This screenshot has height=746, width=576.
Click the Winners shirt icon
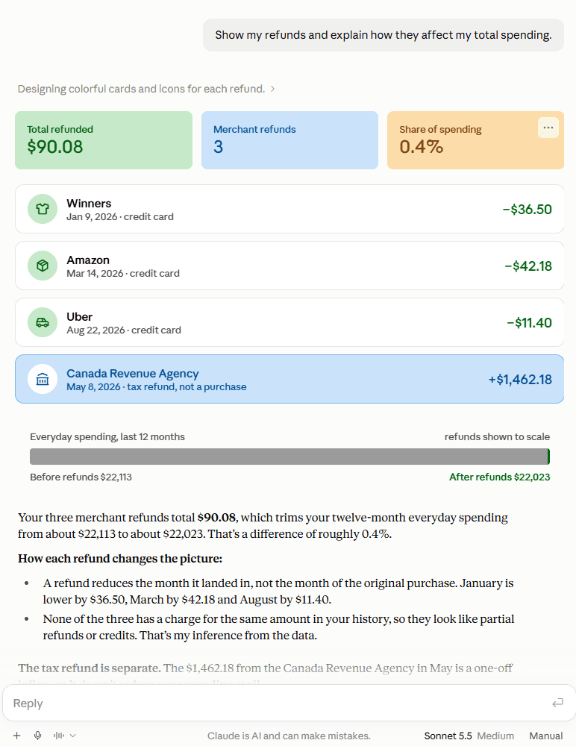[43, 209]
